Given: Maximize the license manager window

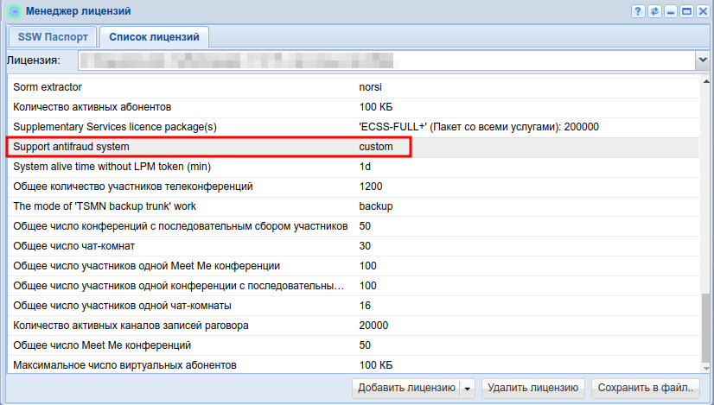Looking at the screenshot, I should [686, 11].
